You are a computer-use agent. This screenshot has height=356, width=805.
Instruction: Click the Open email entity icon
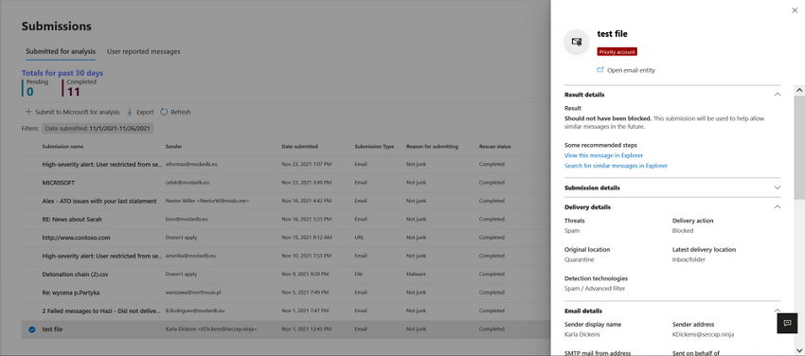599,70
